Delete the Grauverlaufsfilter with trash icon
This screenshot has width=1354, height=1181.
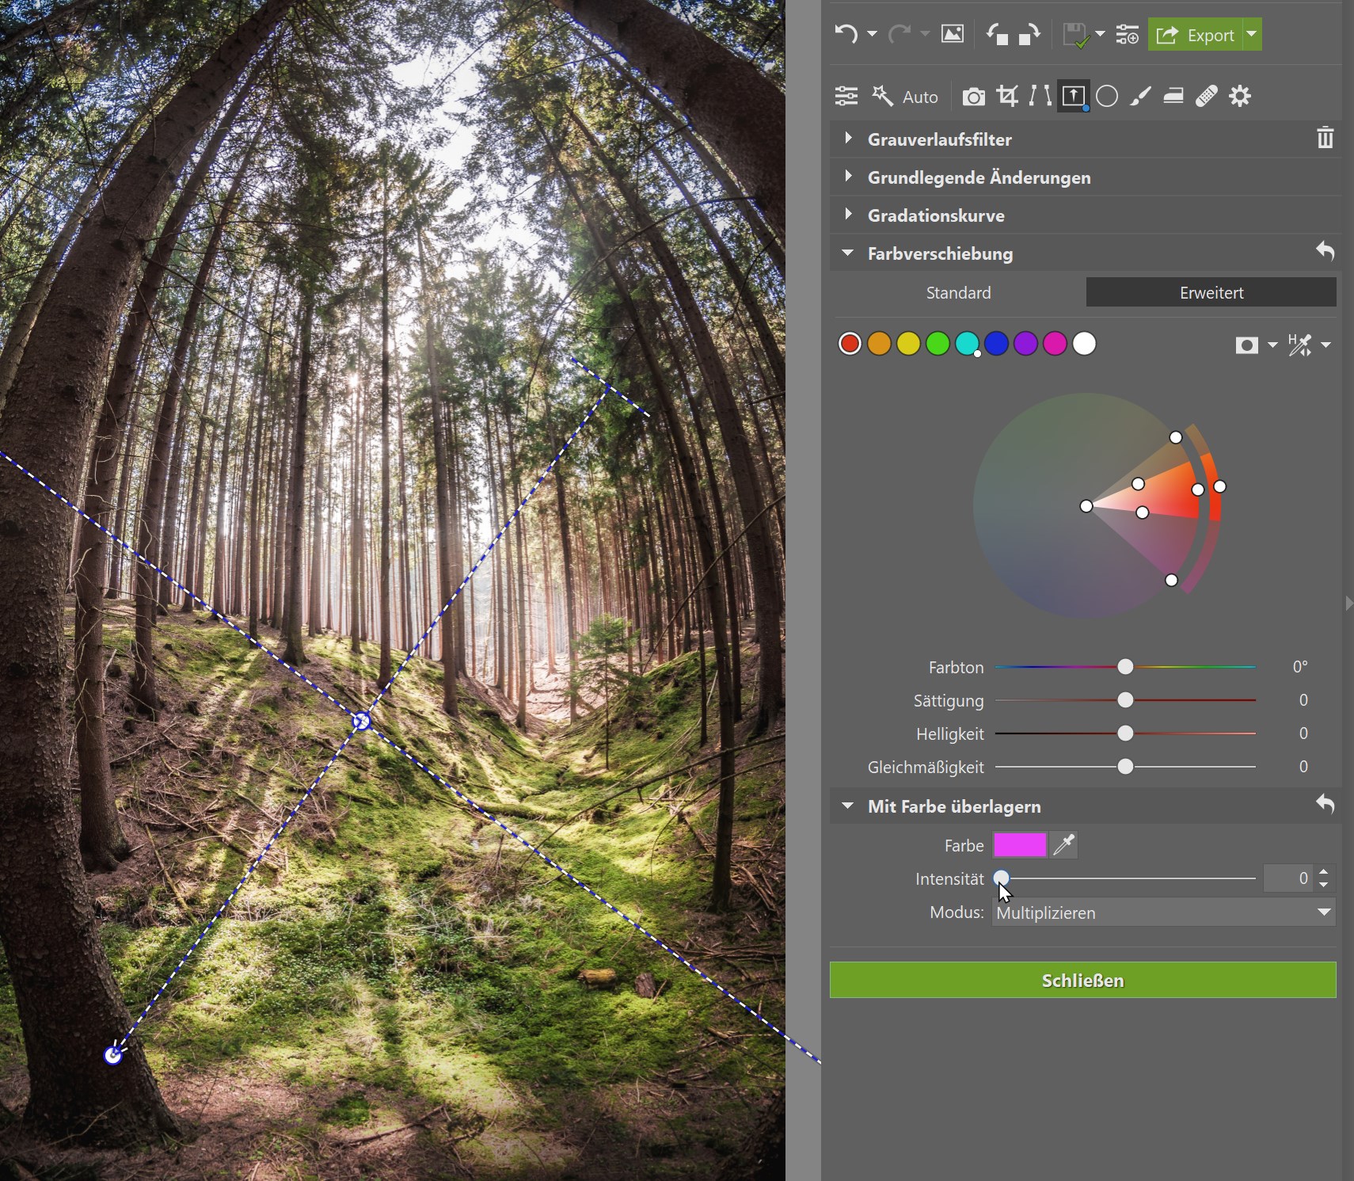tap(1325, 138)
